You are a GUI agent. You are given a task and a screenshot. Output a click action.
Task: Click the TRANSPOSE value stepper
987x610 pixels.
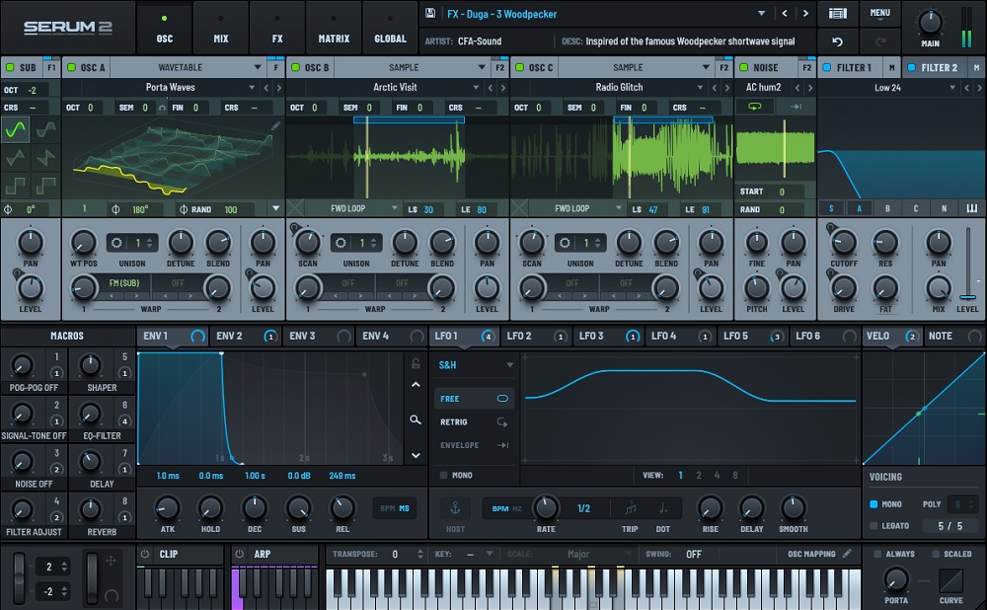coord(419,554)
